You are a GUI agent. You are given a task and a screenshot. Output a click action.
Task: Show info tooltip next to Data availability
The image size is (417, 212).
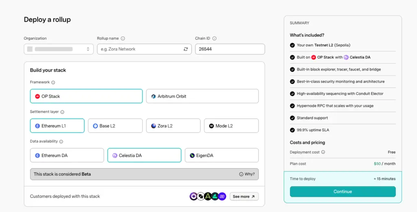[61, 141]
